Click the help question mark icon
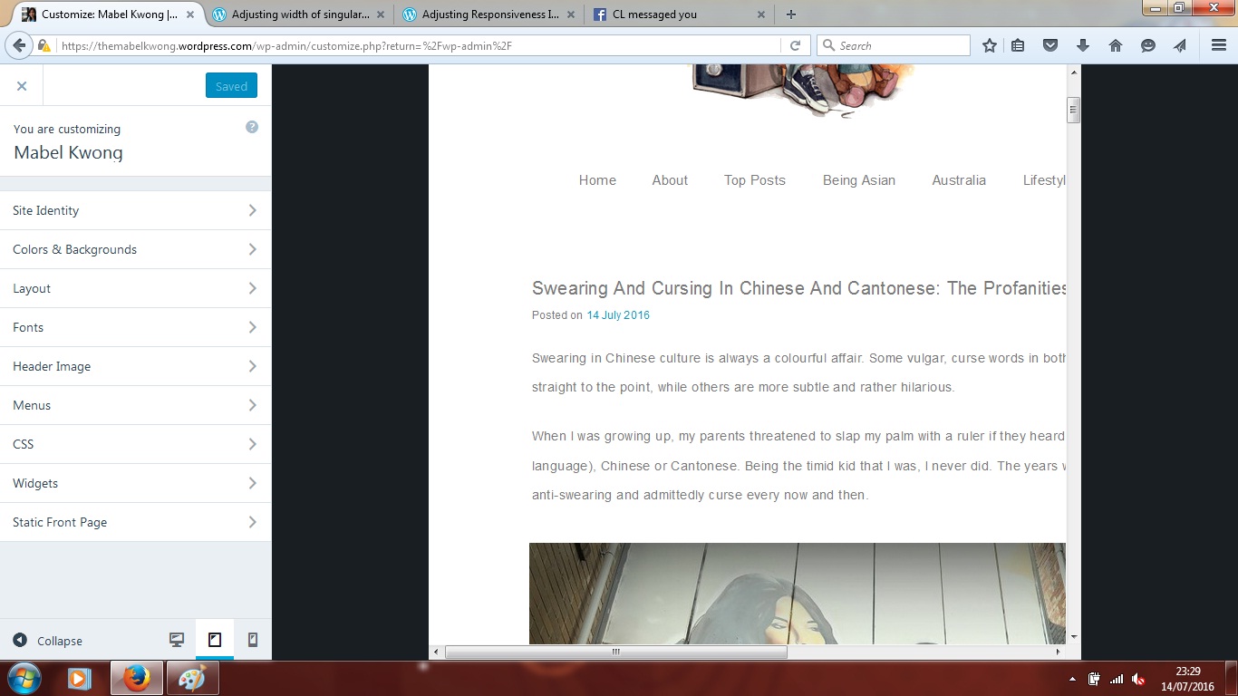The image size is (1238, 696). [x=252, y=128]
